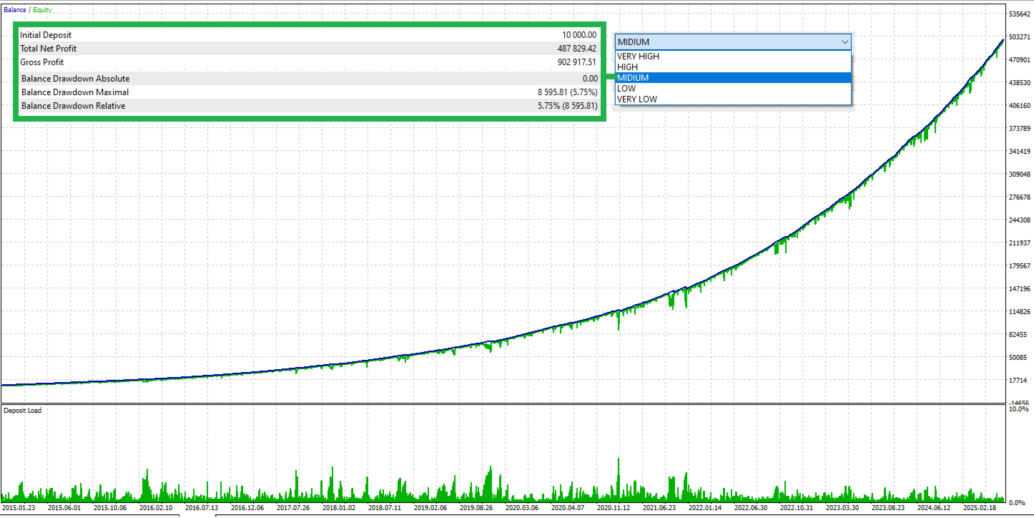Select the Balance Drawdown Relative row
Viewport: 1034px width, 518px height.
309,106
